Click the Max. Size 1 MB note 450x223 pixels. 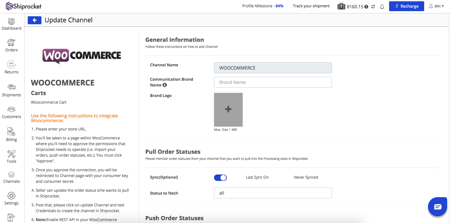(225, 130)
